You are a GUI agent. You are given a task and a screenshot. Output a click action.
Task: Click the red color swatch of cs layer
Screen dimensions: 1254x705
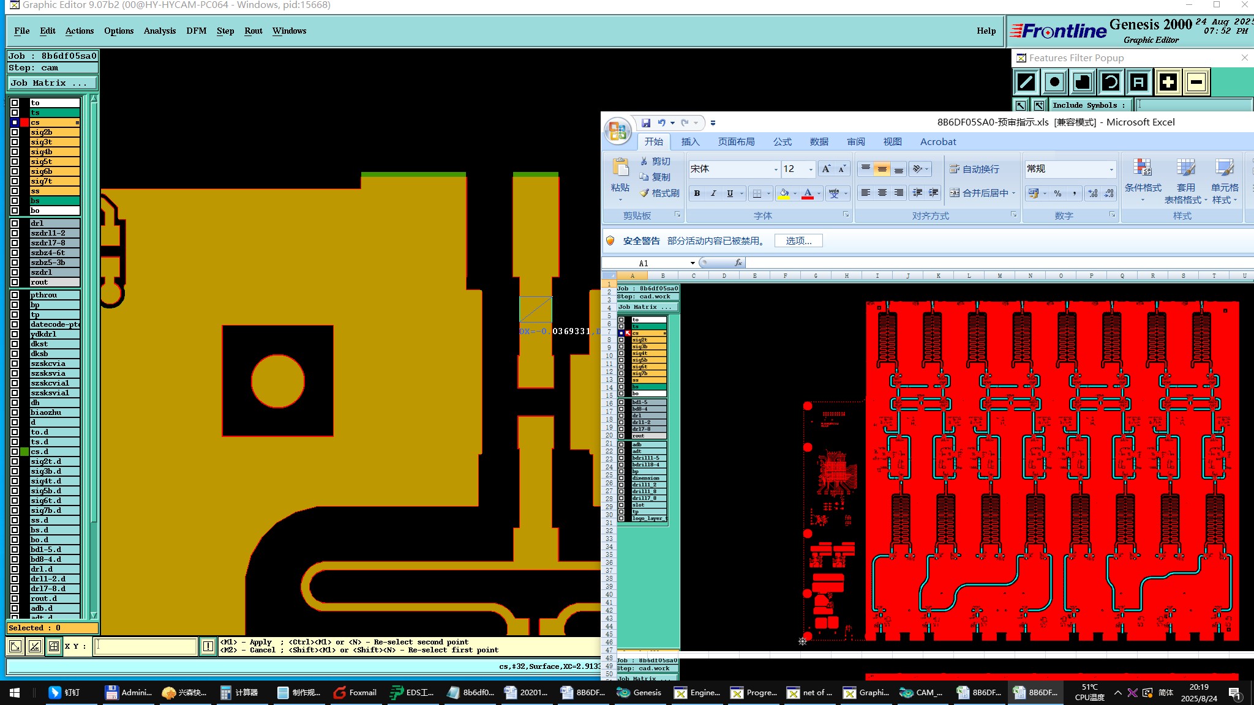click(24, 122)
